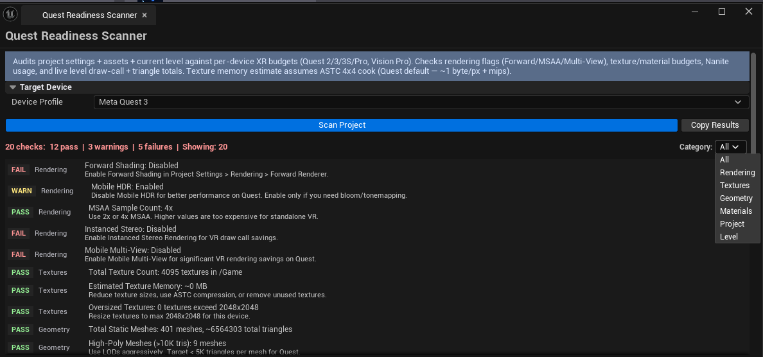The width and height of the screenshot is (763, 357).
Task: Minimize the scanner window
Action: tap(696, 12)
